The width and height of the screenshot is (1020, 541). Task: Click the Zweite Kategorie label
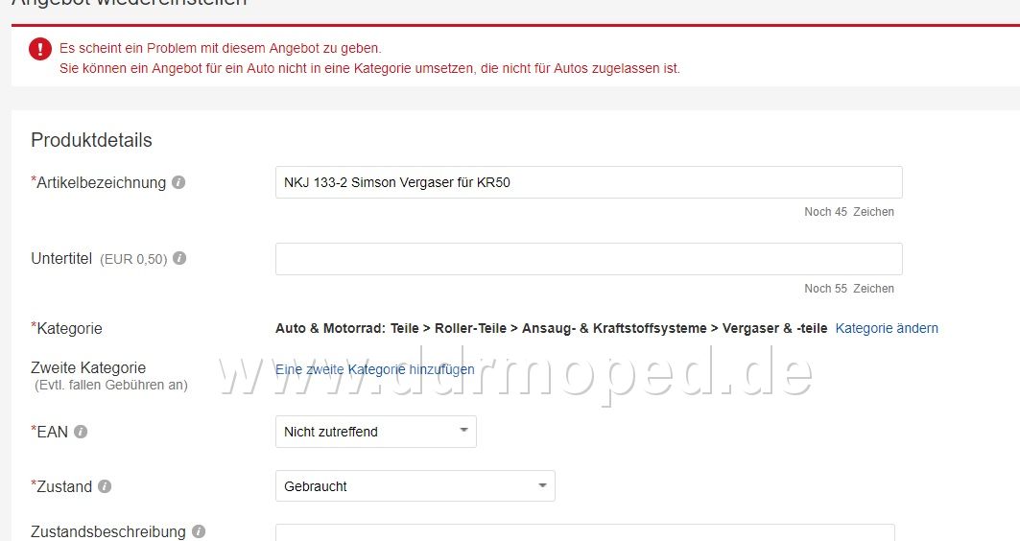[x=88, y=367]
